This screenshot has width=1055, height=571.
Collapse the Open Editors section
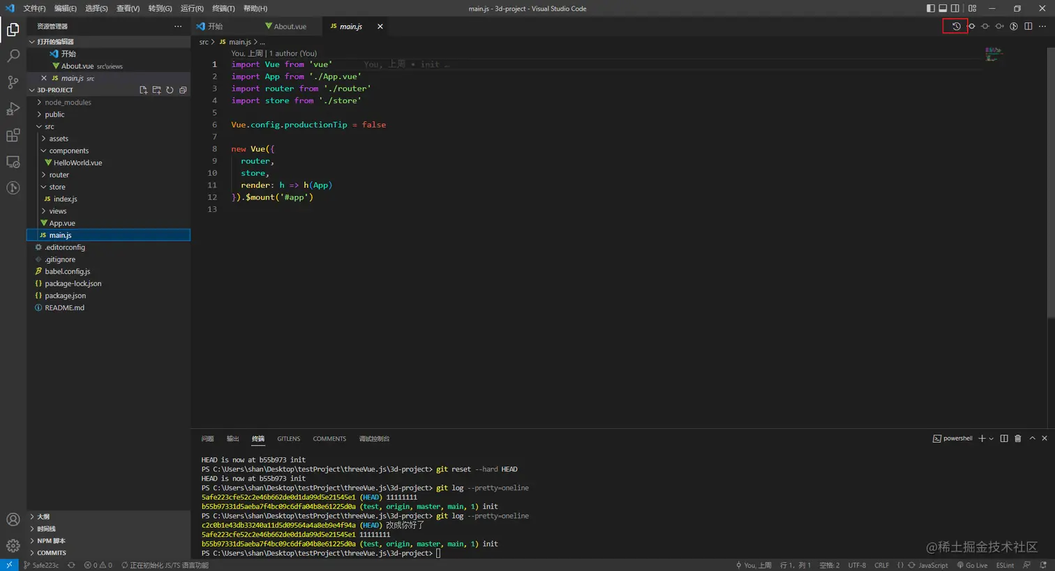(108, 42)
